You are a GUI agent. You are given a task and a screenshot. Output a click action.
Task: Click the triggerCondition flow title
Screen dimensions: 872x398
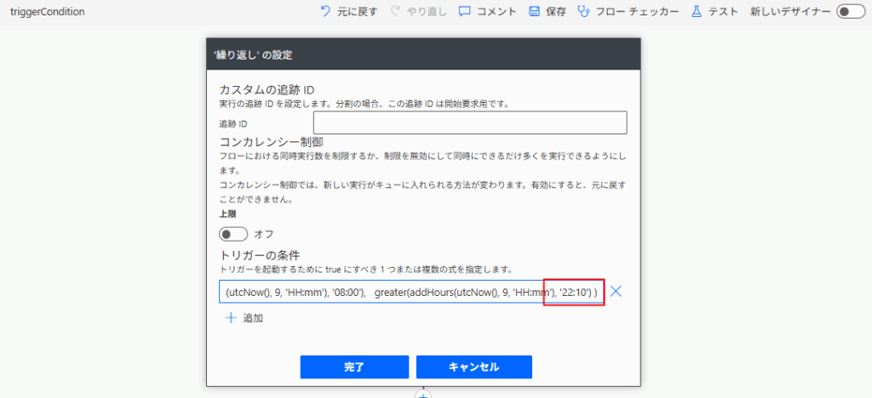pyautogui.click(x=48, y=11)
